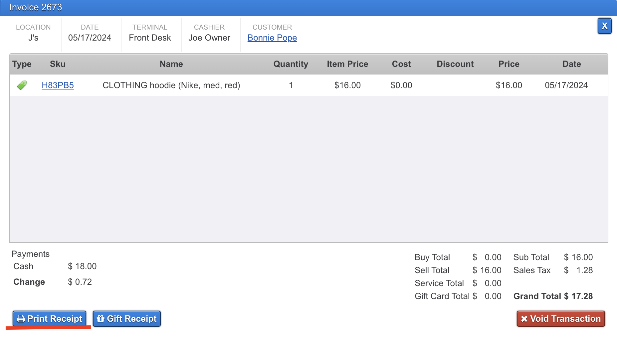The width and height of the screenshot is (617, 338).
Task: Click the Print Receipt button
Action: [x=49, y=319]
